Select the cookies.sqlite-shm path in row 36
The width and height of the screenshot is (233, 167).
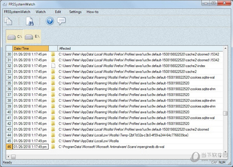(x=137, y=89)
